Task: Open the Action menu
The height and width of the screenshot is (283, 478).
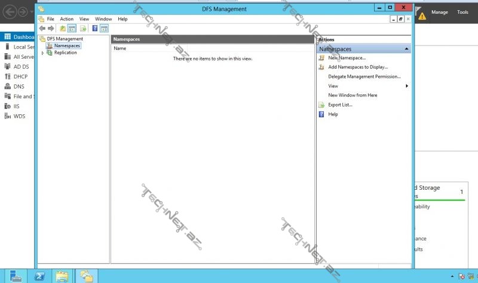Action: [66, 19]
